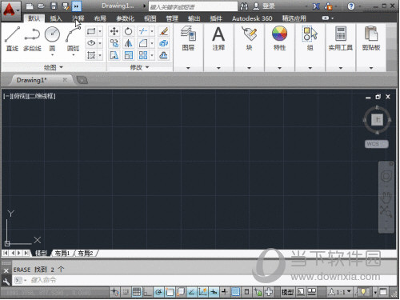Select the Trim tool icon

point(143,31)
